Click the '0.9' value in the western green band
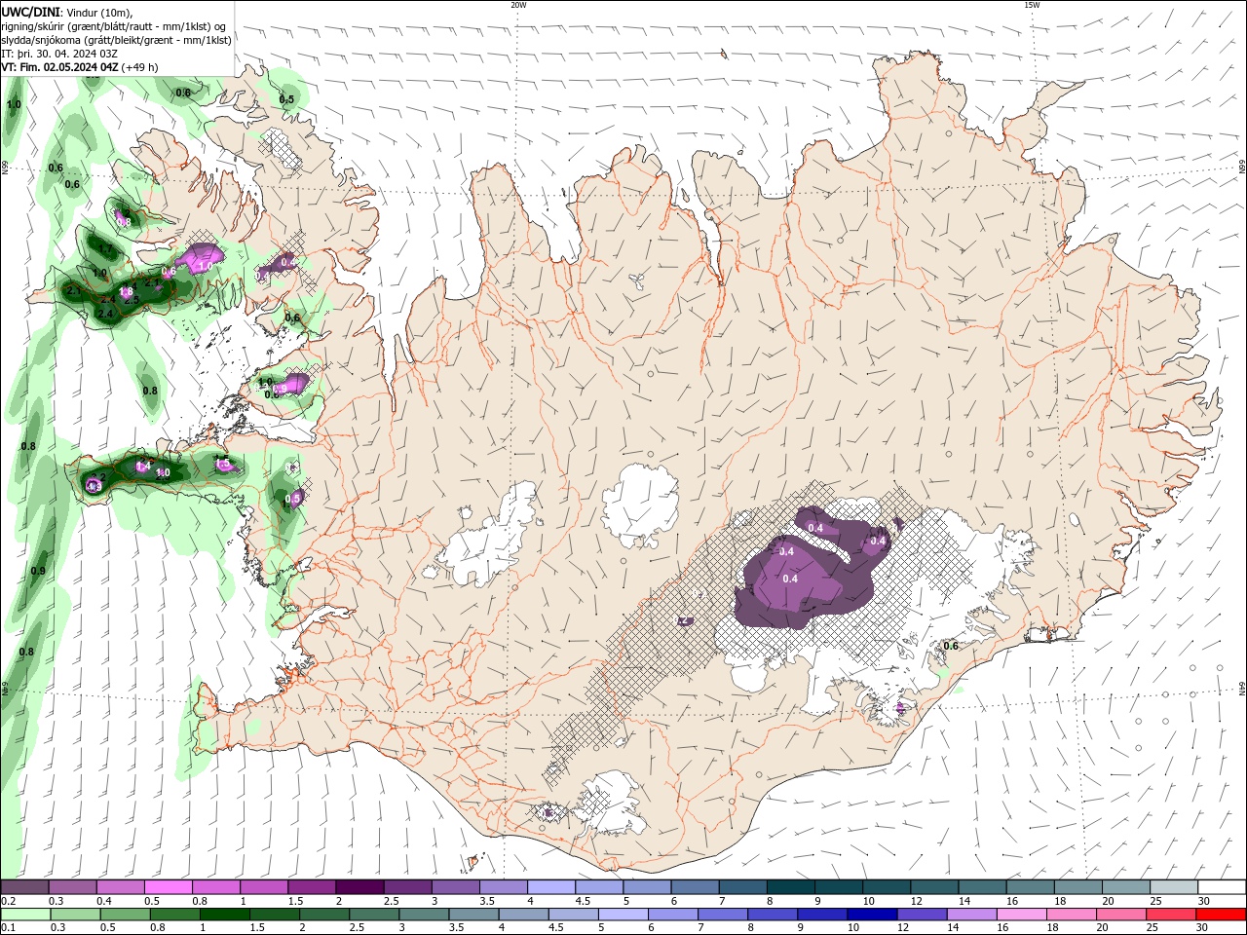 38,571
